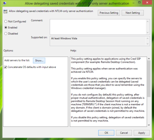Click the Comment box scroll up arrow

147,21
